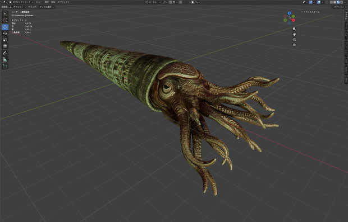Select the Select Box tool

[5, 14]
